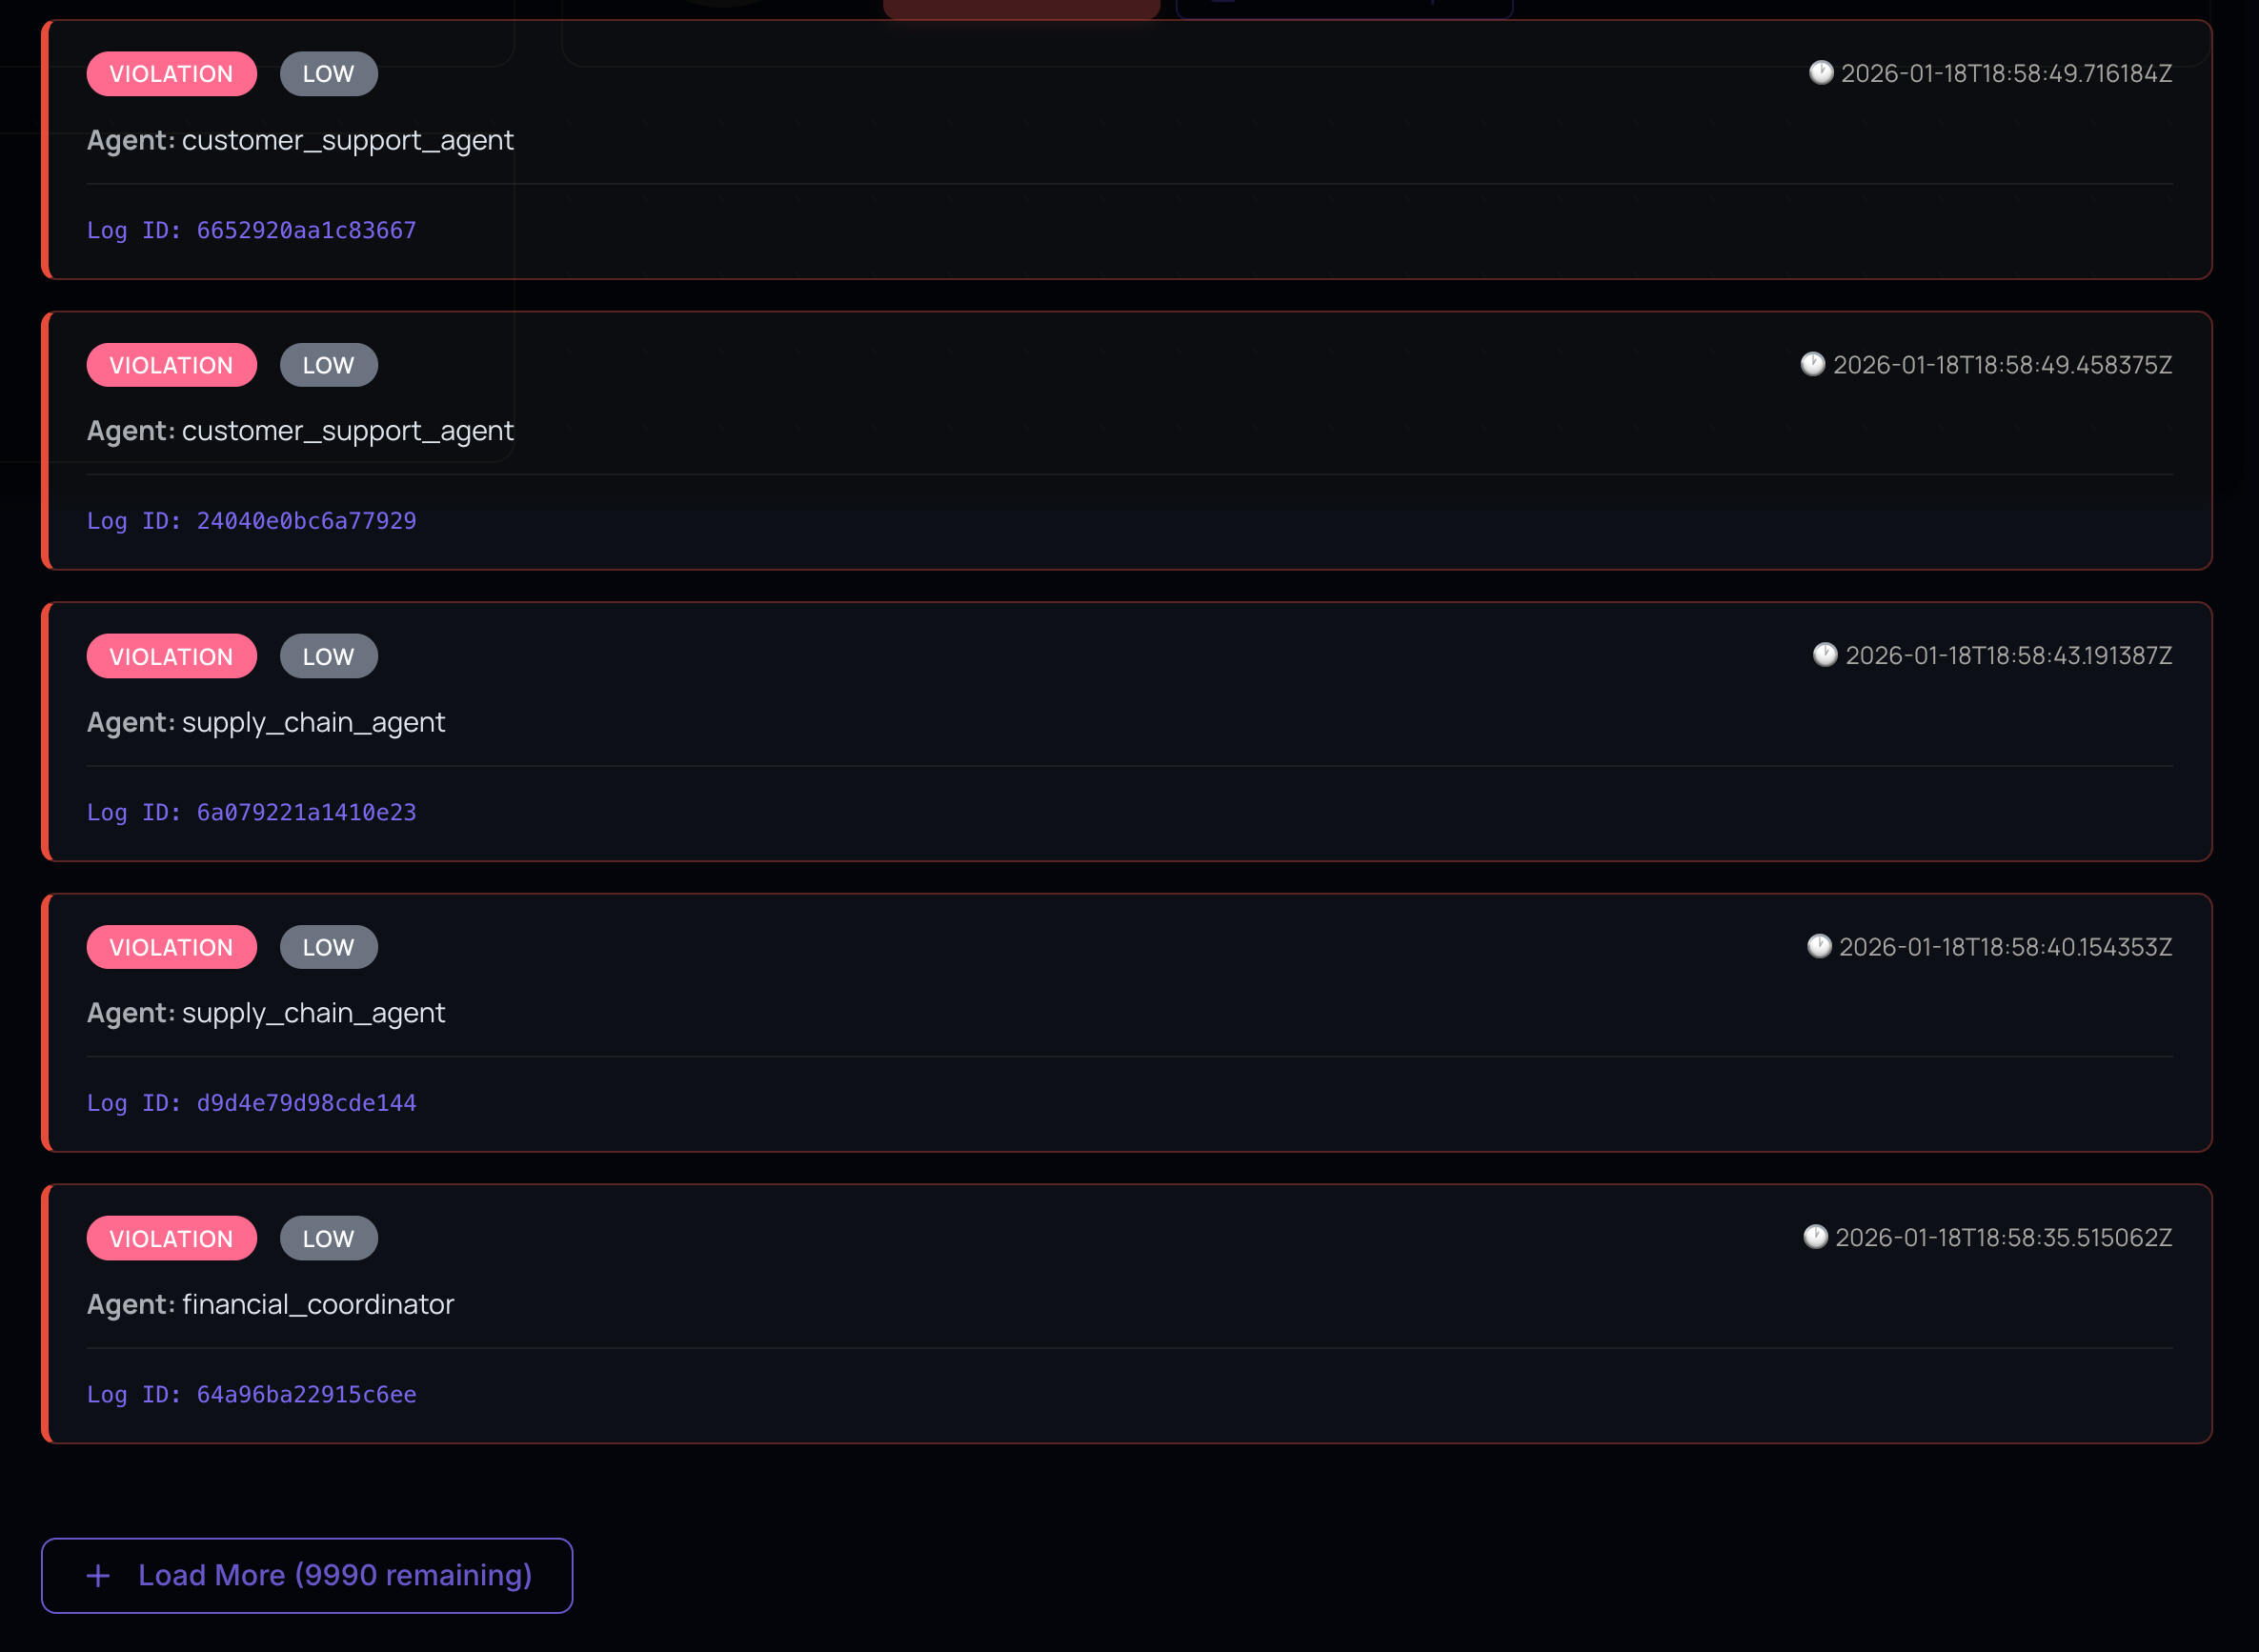This screenshot has width=2259, height=1652.
Task: Click clock icon beside 18:58:49.458375Z timestamp
Action: (1812, 364)
